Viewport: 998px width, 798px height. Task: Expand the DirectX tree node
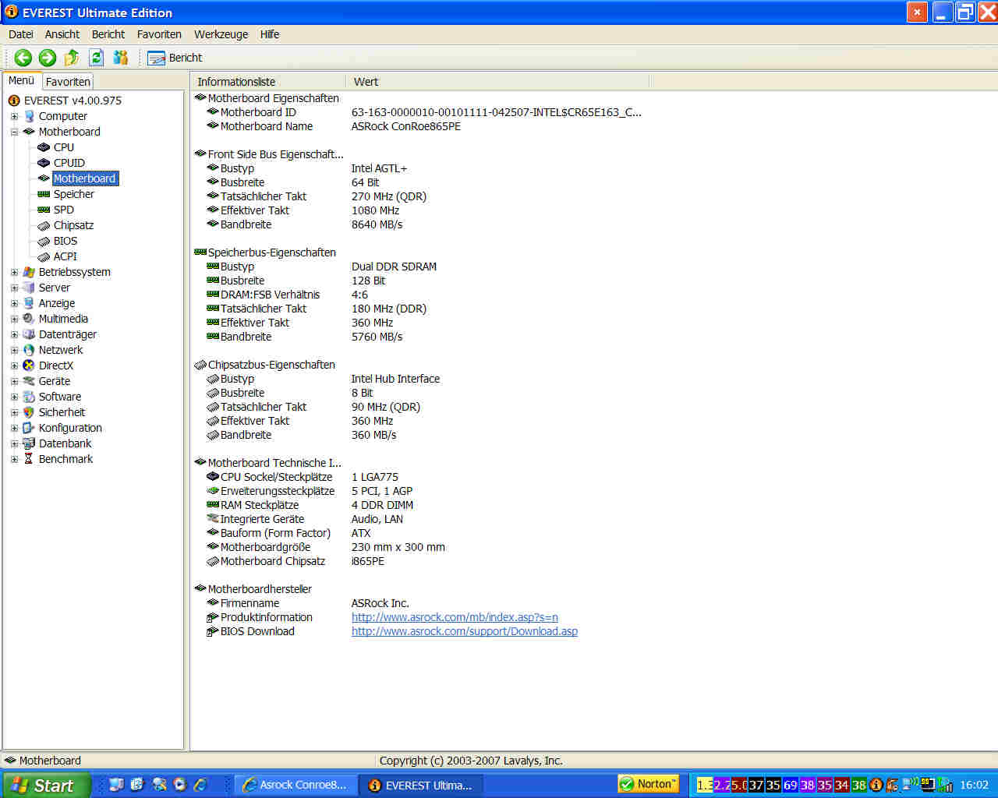[14, 365]
